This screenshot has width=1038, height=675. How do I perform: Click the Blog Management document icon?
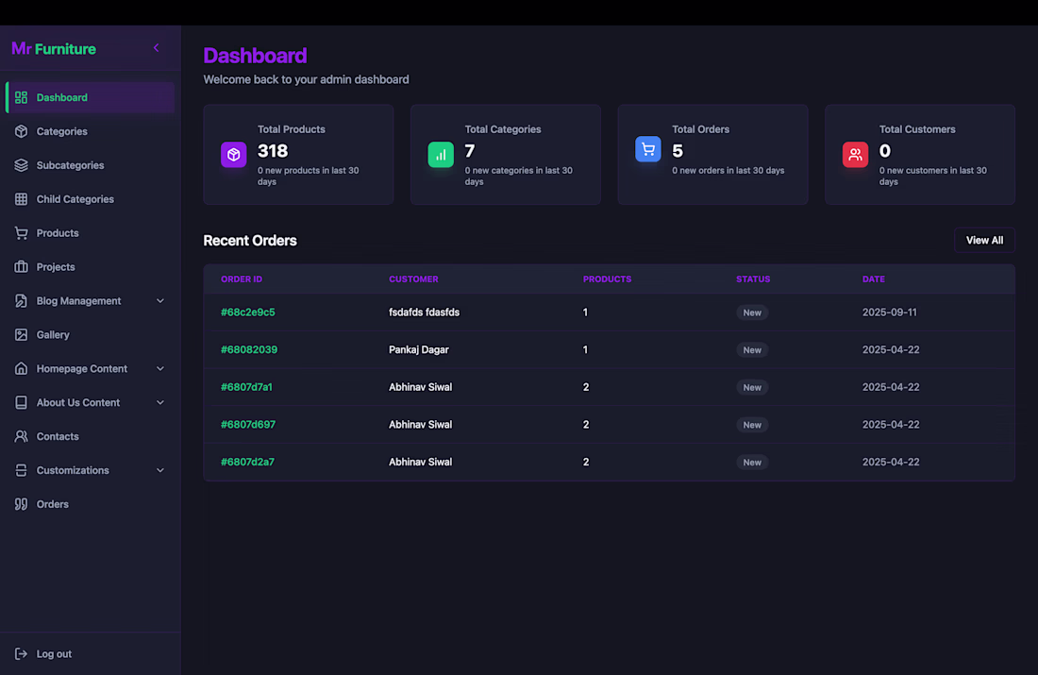click(21, 301)
